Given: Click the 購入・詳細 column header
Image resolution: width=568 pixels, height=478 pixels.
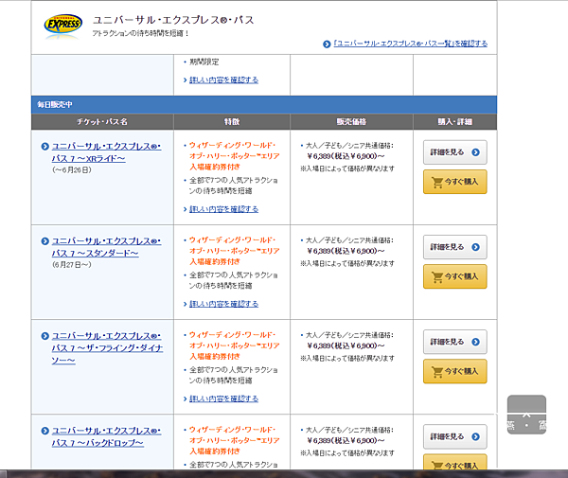Looking at the screenshot, I should [455, 122].
